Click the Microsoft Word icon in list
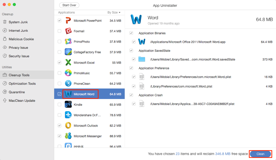Image resolution: width=276 pixels, height=160 pixels. point(68,94)
